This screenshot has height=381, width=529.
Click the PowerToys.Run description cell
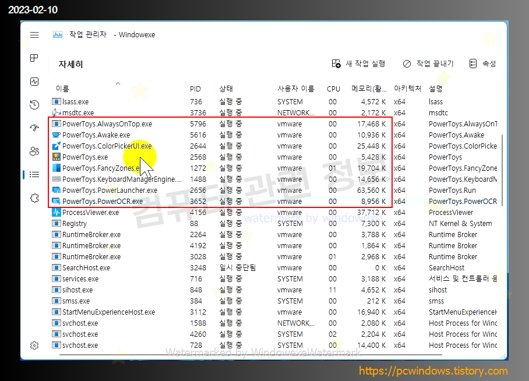point(452,190)
